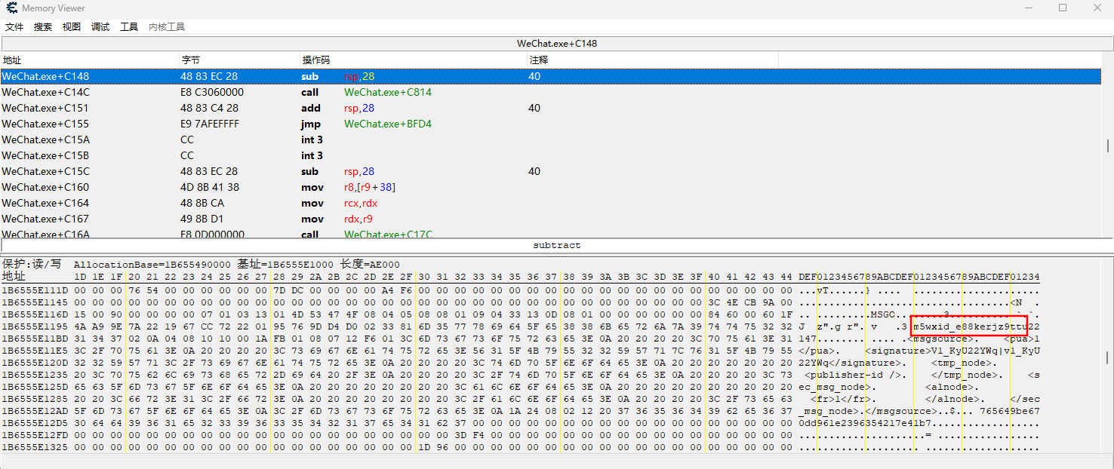Click hex row address 1B6555E1325
Screen dimensions: 1114x469
click(x=35, y=447)
